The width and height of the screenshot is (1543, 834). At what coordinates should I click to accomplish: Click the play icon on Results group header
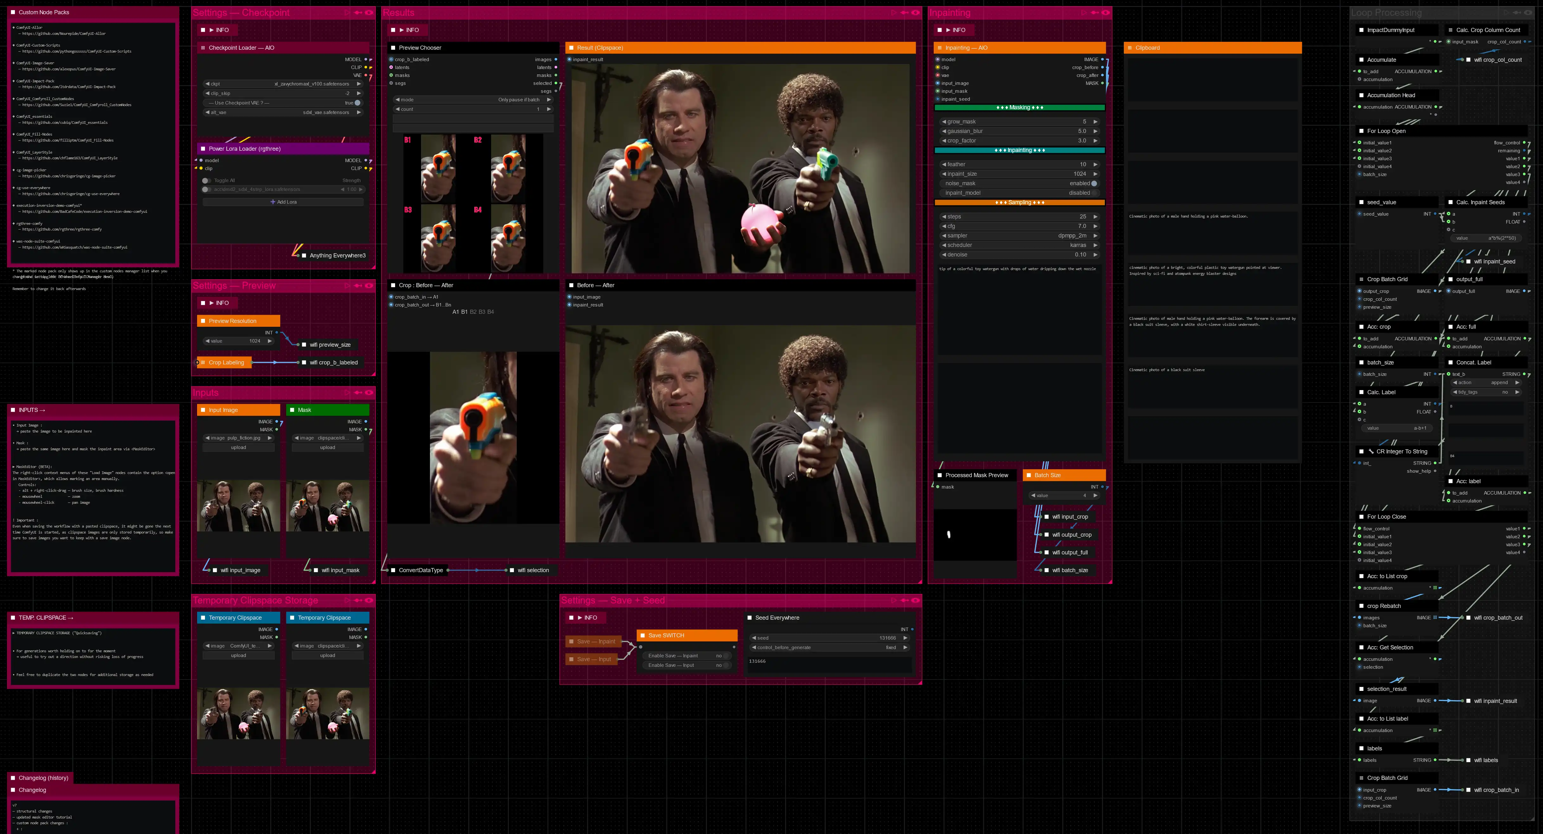(x=894, y=13)
